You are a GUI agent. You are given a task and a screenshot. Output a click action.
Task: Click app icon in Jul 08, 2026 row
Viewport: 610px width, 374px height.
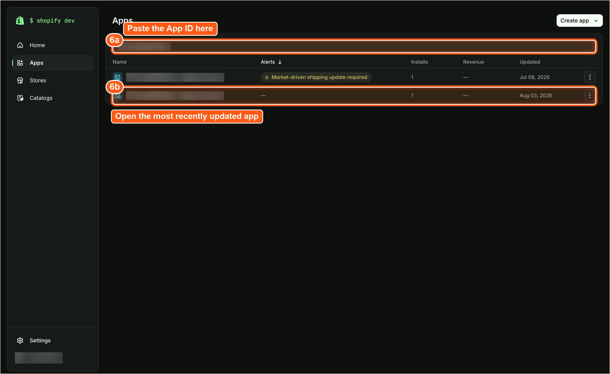tap(117, 77)
